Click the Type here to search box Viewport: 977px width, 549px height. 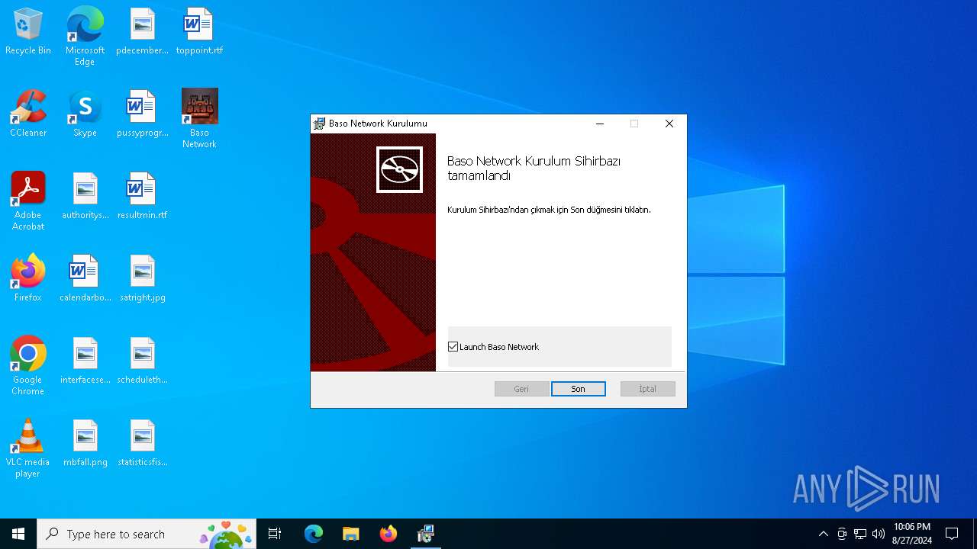pyautogui.click(x=148, y=534)
